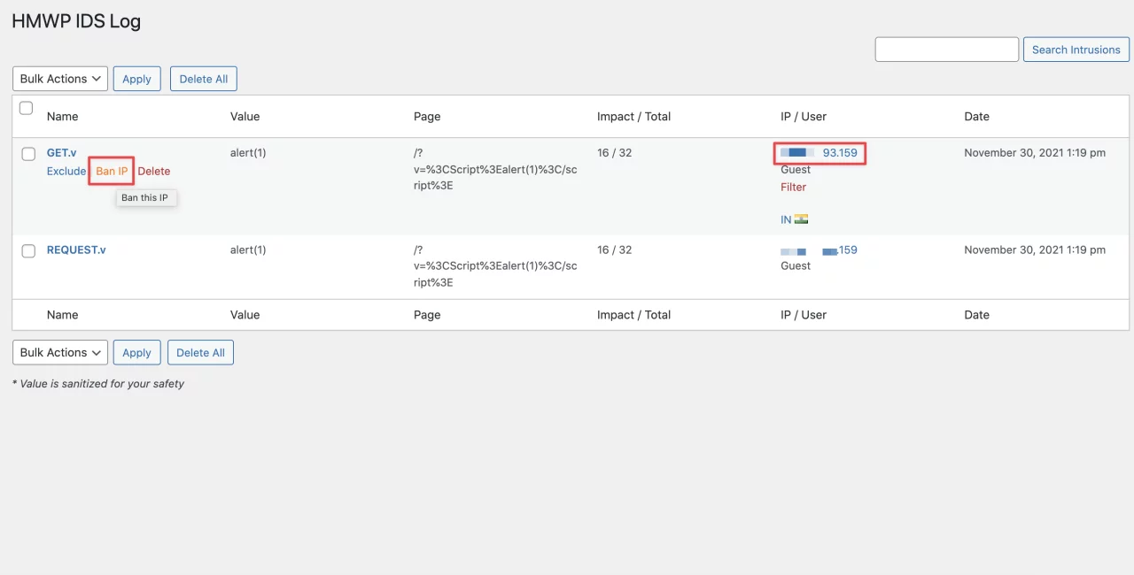Click the page URL in GET.v row
This screenshot has width=1134, height=575.
(x=495, y=170)
